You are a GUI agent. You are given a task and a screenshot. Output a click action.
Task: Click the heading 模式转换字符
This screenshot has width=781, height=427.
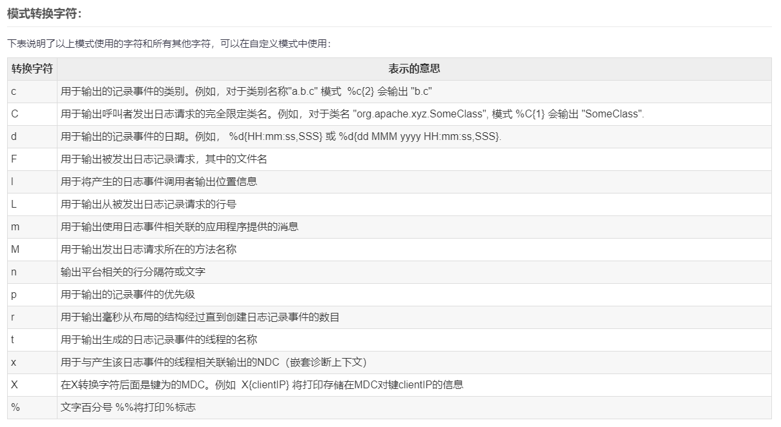click(x=44, y=12)
